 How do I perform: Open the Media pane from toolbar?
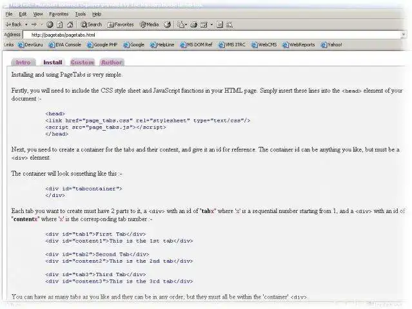149,24
